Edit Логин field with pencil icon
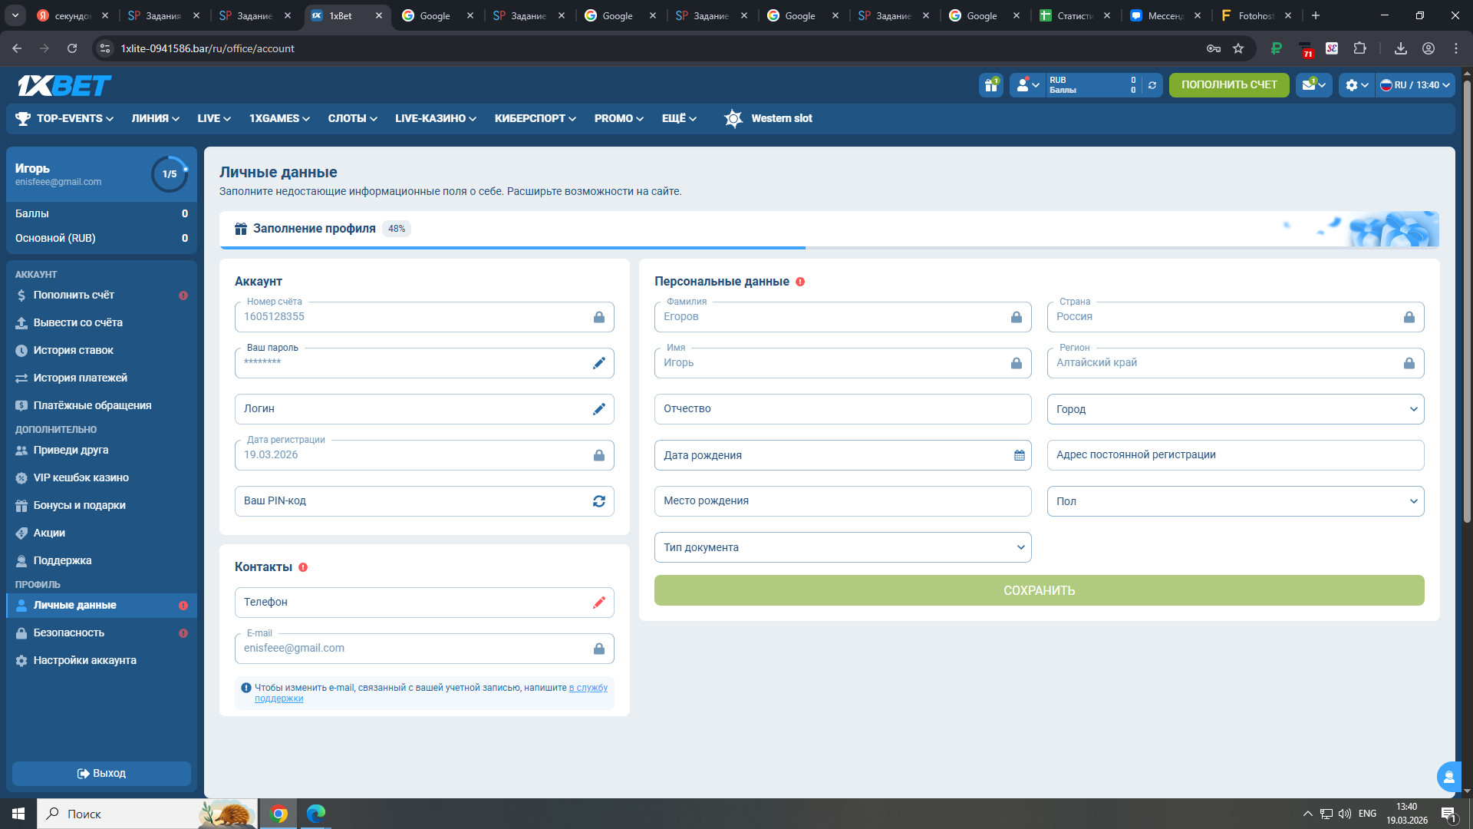The height and width of the screenshot is (829, 1473). [x=598, y=409]
